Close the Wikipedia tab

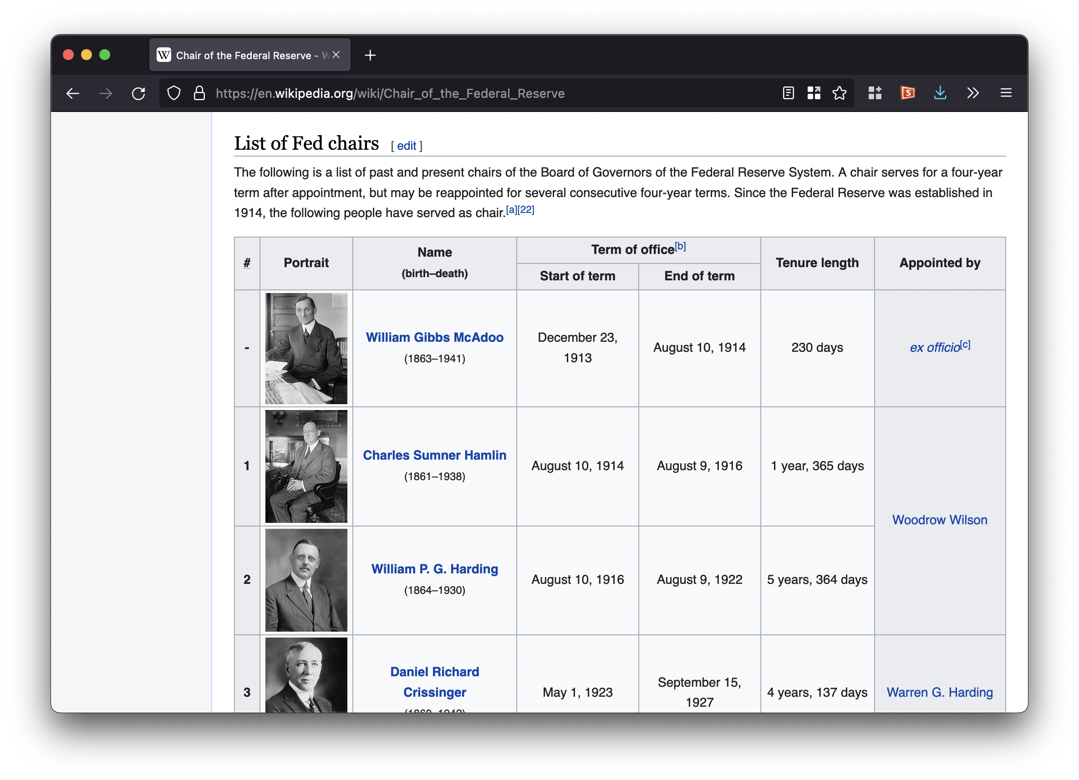[336, 55]
